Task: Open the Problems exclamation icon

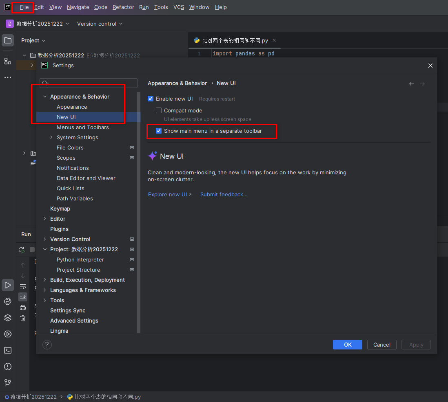Action: coord(8,366)
